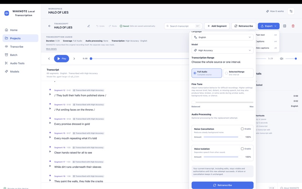The width and height of the screenshot is (302, 189).
Task: Click the Segment 12 label
Action: click(60, 90)
